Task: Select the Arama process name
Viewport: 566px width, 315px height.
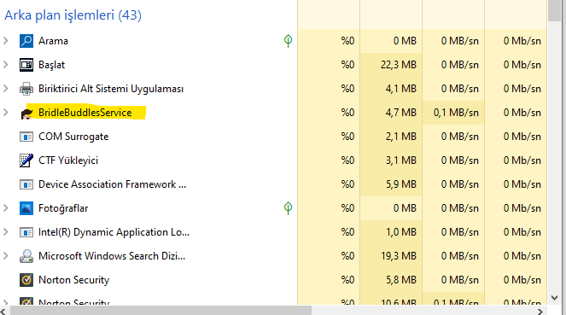Action: (x=53, y=41)
